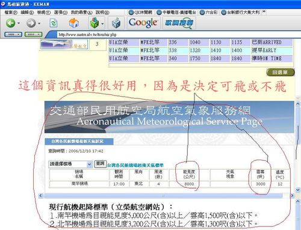Click the gray Forward arrow button
Image resolution: width=301 pixels, height=230 pixels.
[x=31, y=23]
